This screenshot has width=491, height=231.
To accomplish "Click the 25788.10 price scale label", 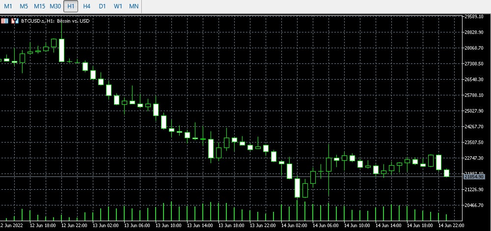I will (x=474, y=95).
